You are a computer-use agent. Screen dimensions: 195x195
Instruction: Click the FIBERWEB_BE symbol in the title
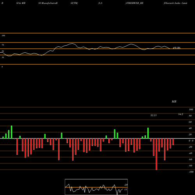[x=135, y=3]
